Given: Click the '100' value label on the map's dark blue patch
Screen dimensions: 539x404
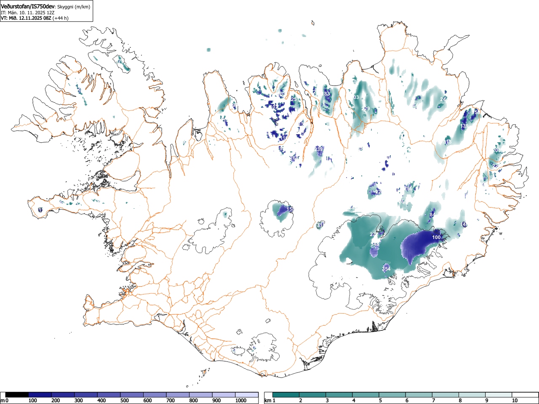Looking at the screenshot, I should (436, 238).
